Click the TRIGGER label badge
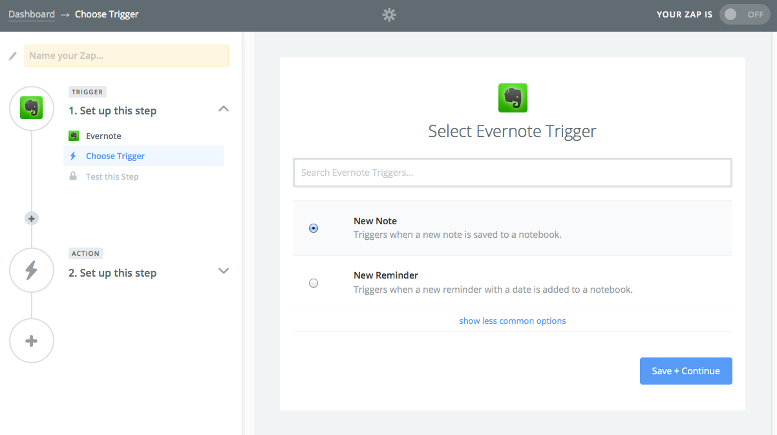The image size is (777, 435). point(87,92)
